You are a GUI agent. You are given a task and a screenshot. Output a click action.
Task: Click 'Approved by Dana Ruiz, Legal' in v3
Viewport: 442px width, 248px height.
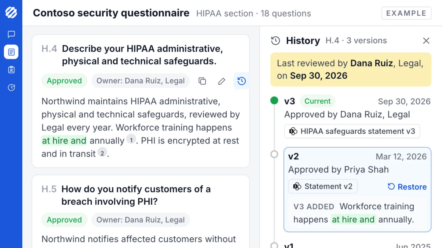click(347, 114)
